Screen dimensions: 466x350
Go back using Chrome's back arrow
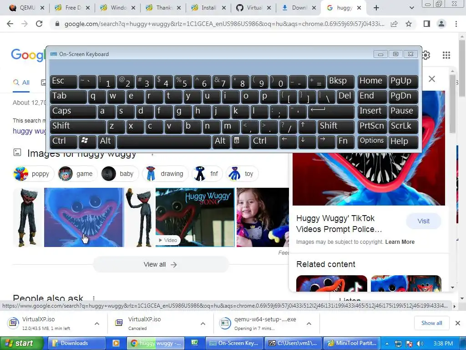pos(10,24)
